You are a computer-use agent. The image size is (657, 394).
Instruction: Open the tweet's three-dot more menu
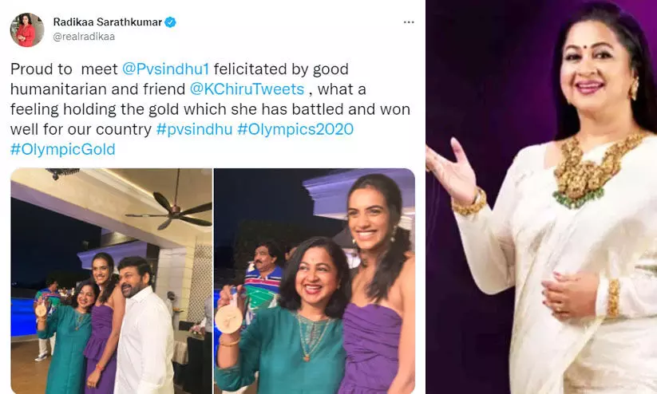[x=409, y=22]
